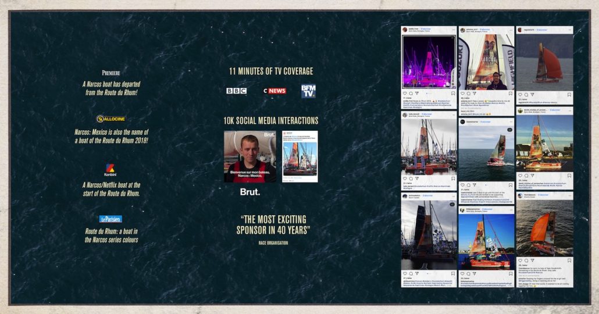
Task: Comment on the purple-lit night boat post
Action: pyautogui.click(x=411, y=93)
